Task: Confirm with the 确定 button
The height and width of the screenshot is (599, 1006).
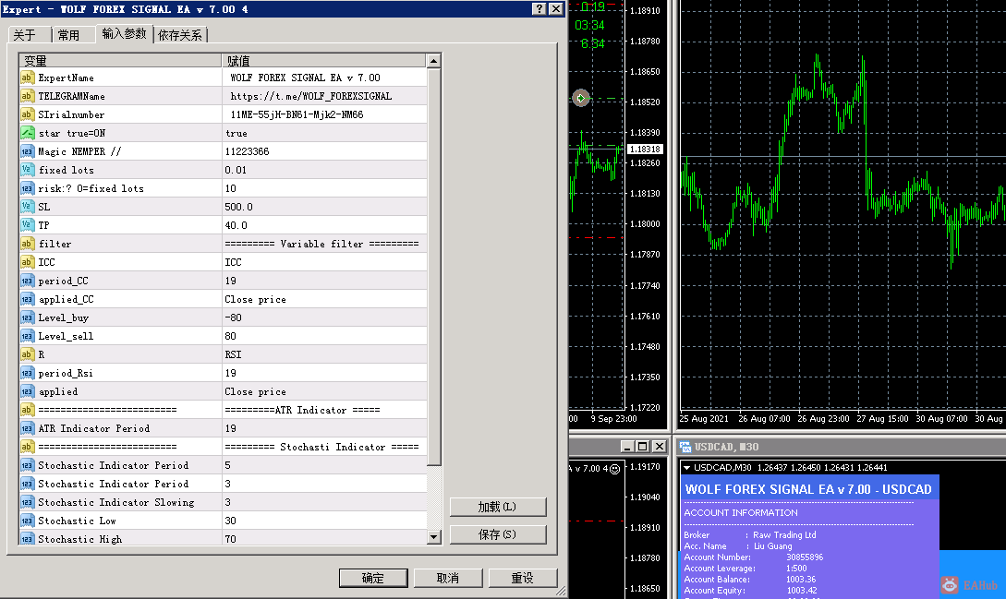Action: (x=373, y=578)
